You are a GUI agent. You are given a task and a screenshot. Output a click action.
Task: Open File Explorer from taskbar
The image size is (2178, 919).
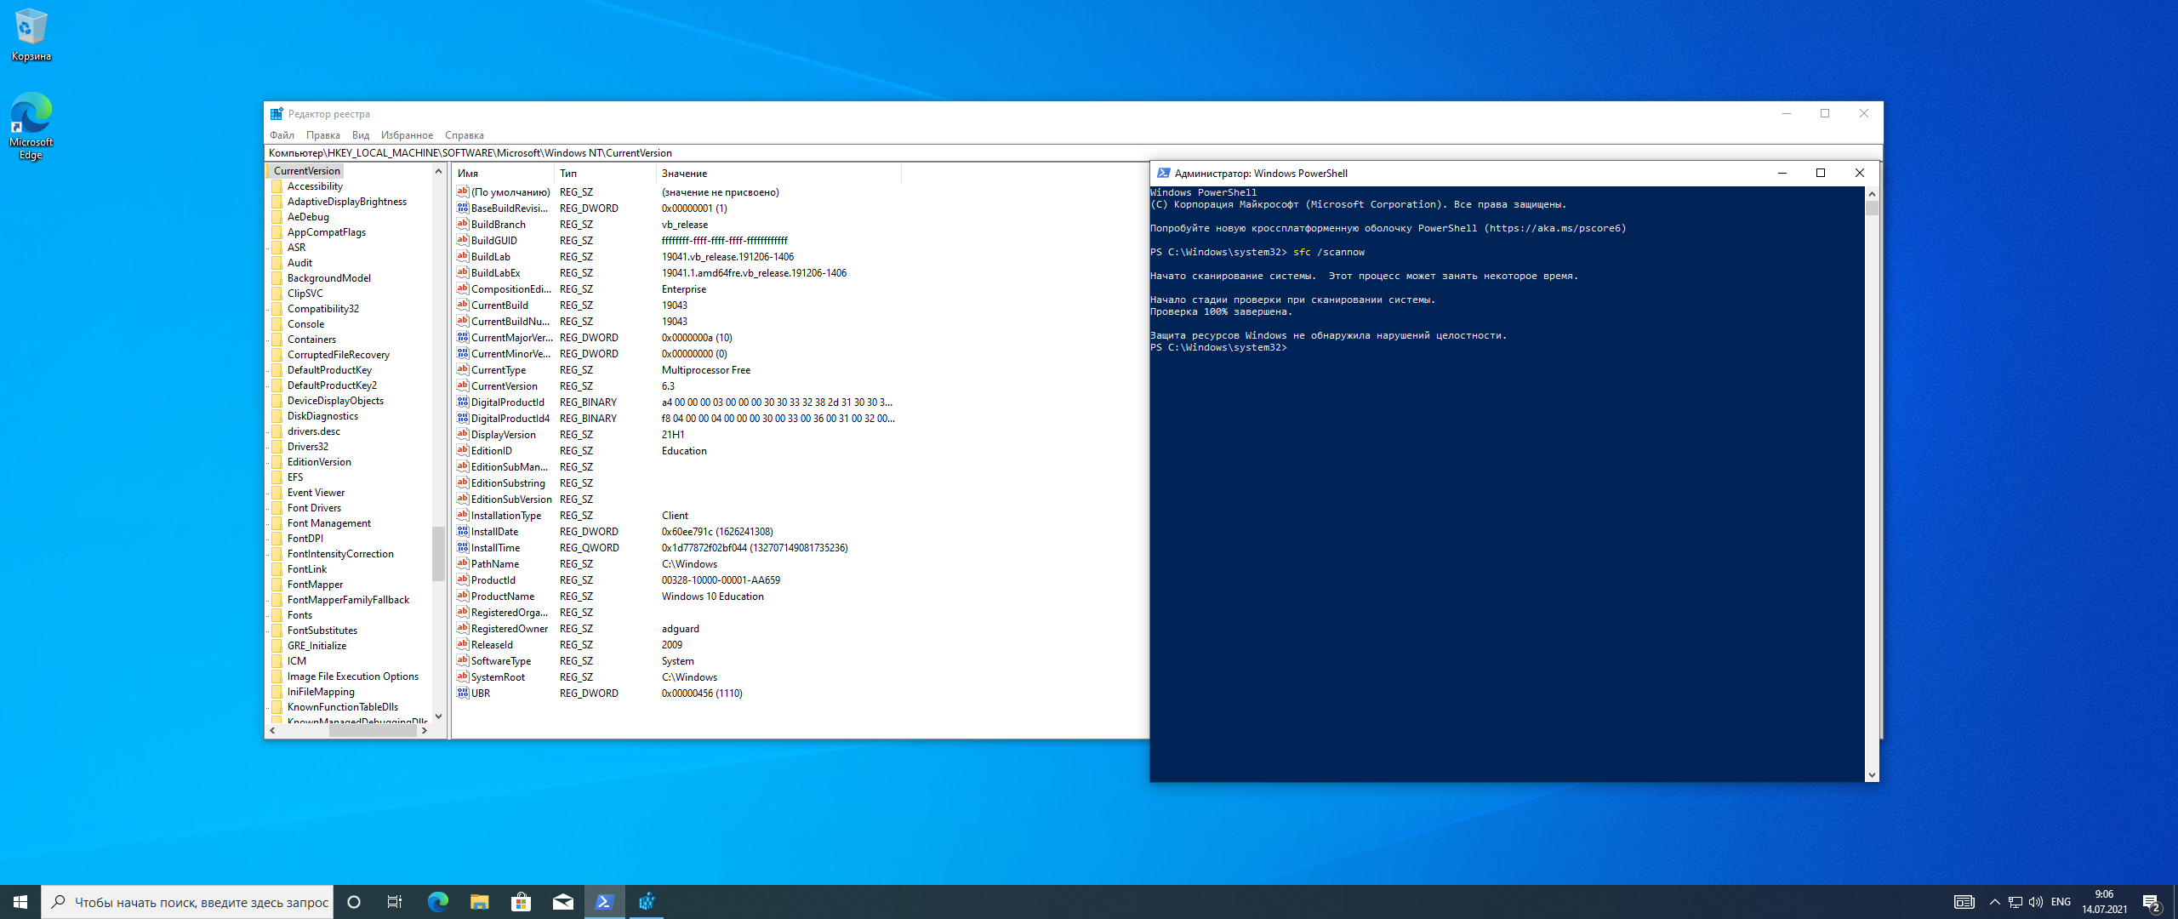coord(479,902)
